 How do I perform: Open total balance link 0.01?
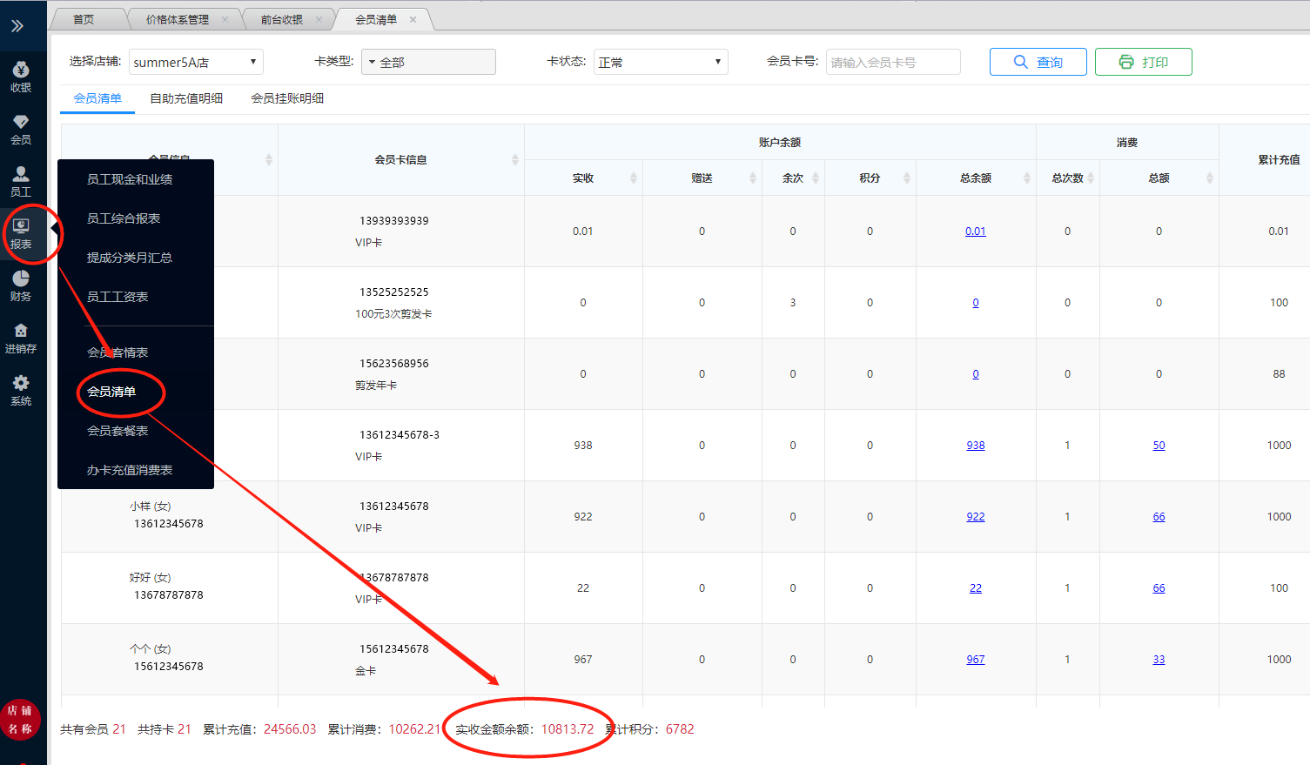[976, 232]
